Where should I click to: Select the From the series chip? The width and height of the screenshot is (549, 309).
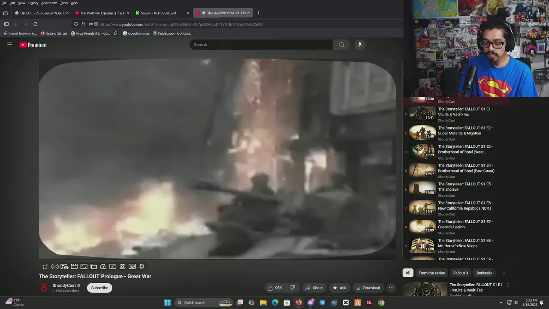(431, 273)
